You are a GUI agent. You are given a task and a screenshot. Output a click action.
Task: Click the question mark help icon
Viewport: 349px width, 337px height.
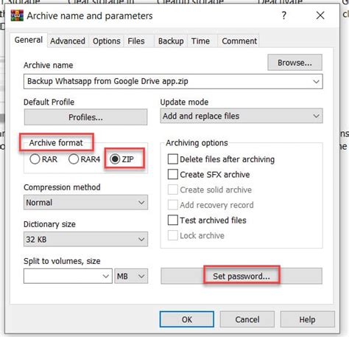tap(284, 15)
